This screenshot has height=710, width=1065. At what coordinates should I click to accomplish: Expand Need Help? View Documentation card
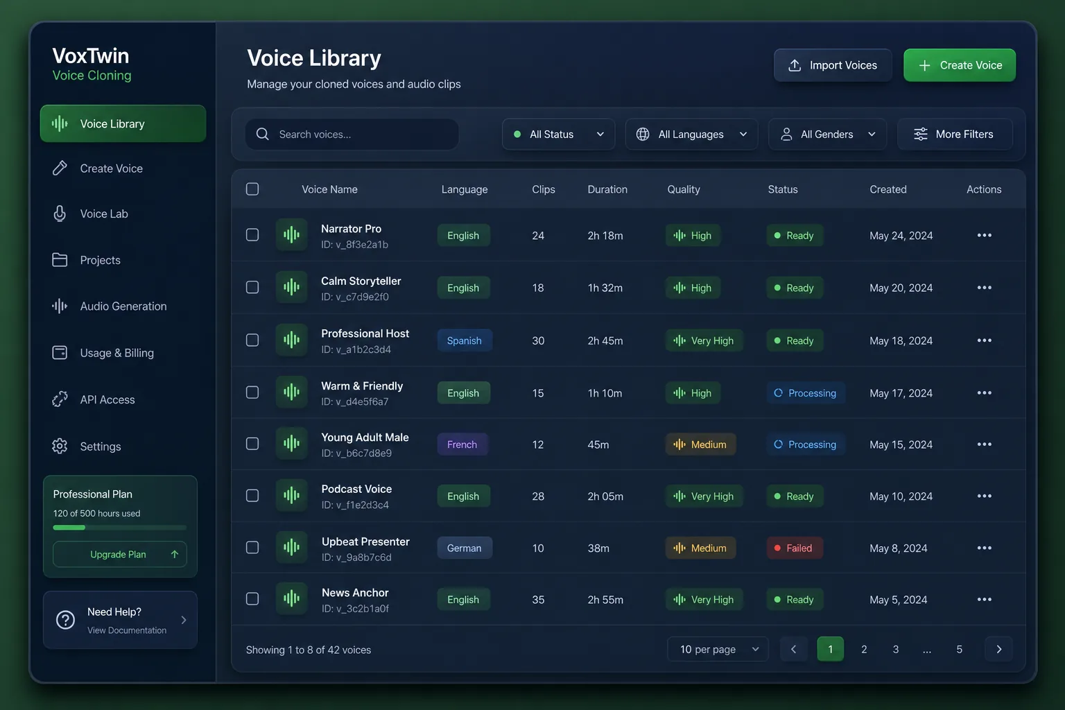120,620
